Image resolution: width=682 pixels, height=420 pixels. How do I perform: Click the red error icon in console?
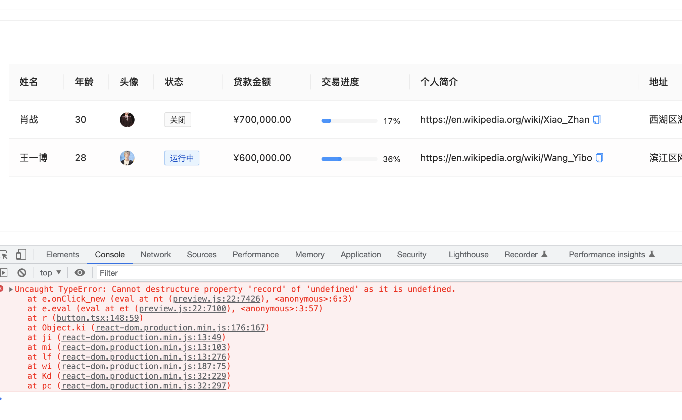coord(1,289)
